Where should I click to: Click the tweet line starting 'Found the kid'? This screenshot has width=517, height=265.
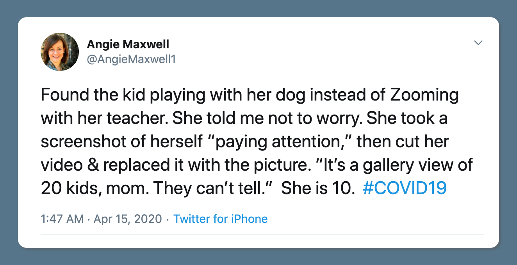click(x=250, y=95)
